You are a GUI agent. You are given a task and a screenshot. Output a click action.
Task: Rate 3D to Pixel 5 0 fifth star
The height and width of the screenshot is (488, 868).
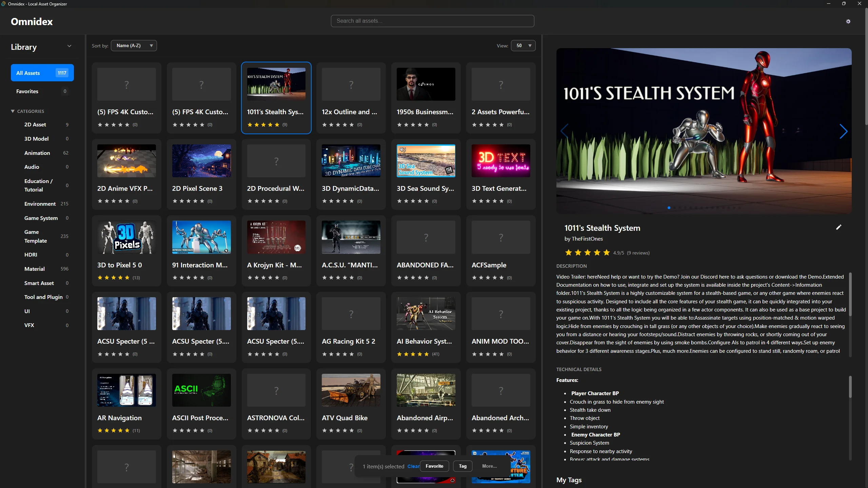tap(127, 278)
